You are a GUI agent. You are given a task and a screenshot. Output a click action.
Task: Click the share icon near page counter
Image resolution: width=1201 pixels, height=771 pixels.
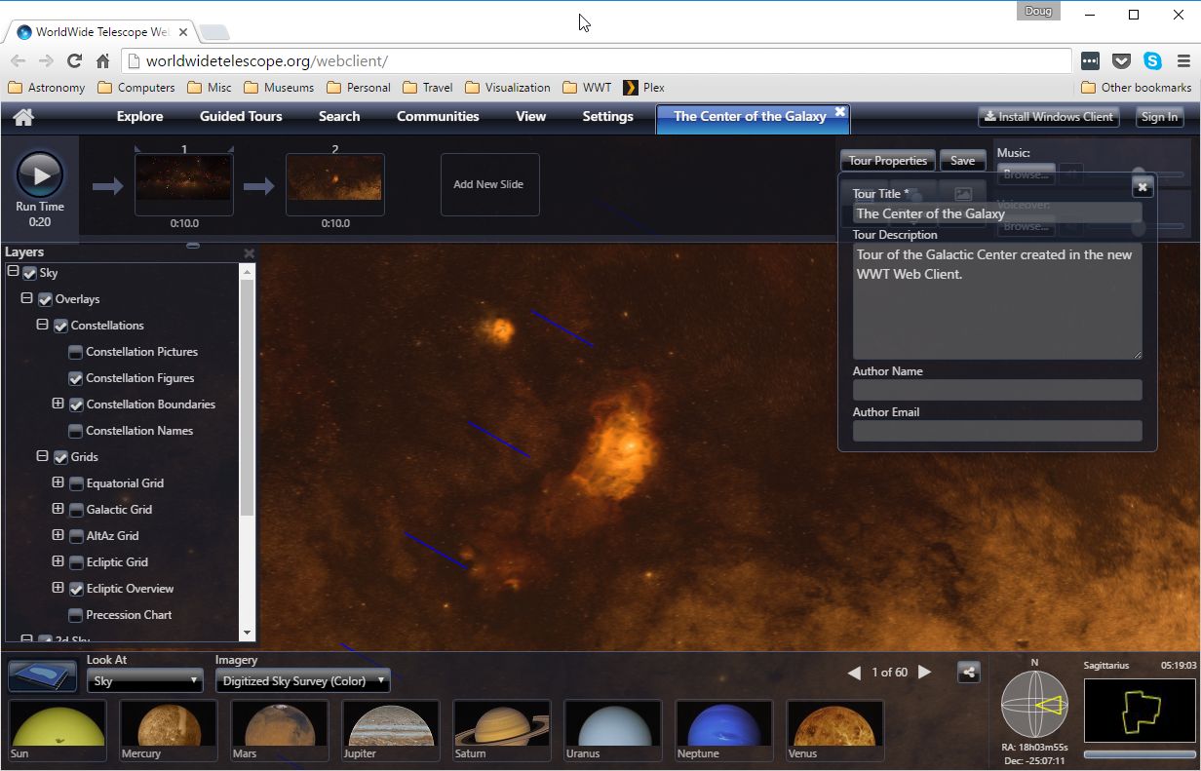[968, 672]
